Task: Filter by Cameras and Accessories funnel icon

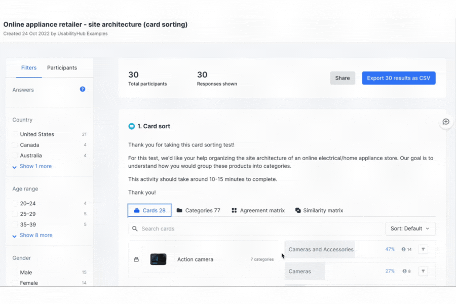Action: pyautogui.click(x=423, y=249)
